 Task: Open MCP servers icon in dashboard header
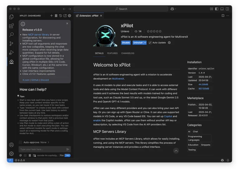[x=56, y=16]
